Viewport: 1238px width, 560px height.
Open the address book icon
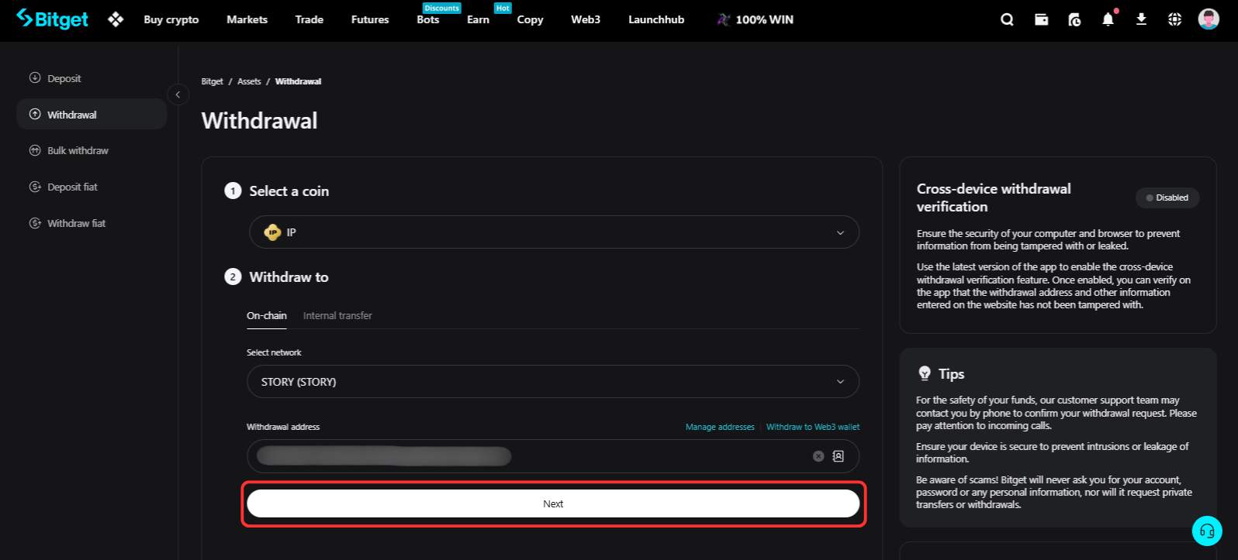[x=839, y=456]
